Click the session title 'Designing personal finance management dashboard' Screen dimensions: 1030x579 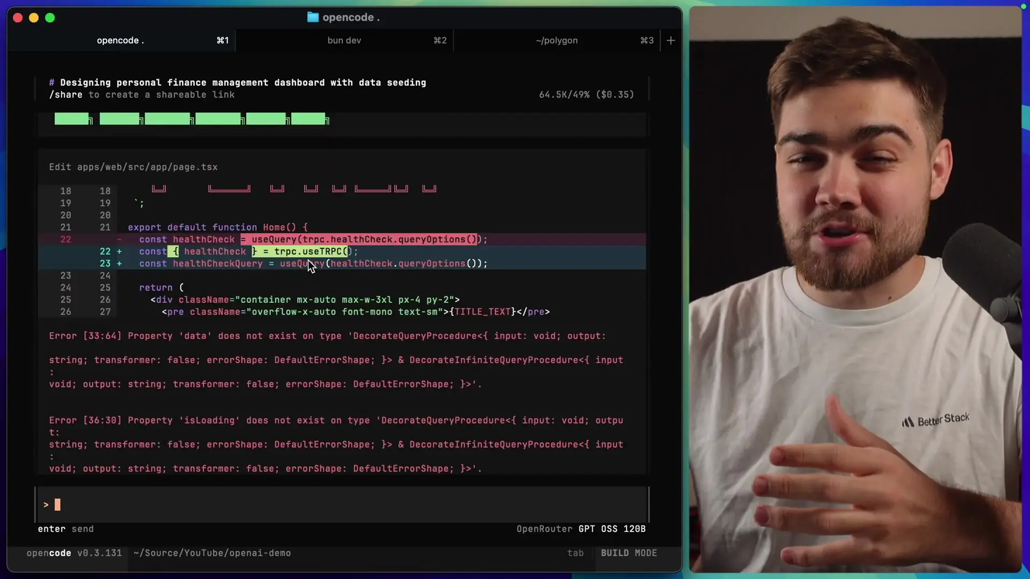(x=243, y=82)
